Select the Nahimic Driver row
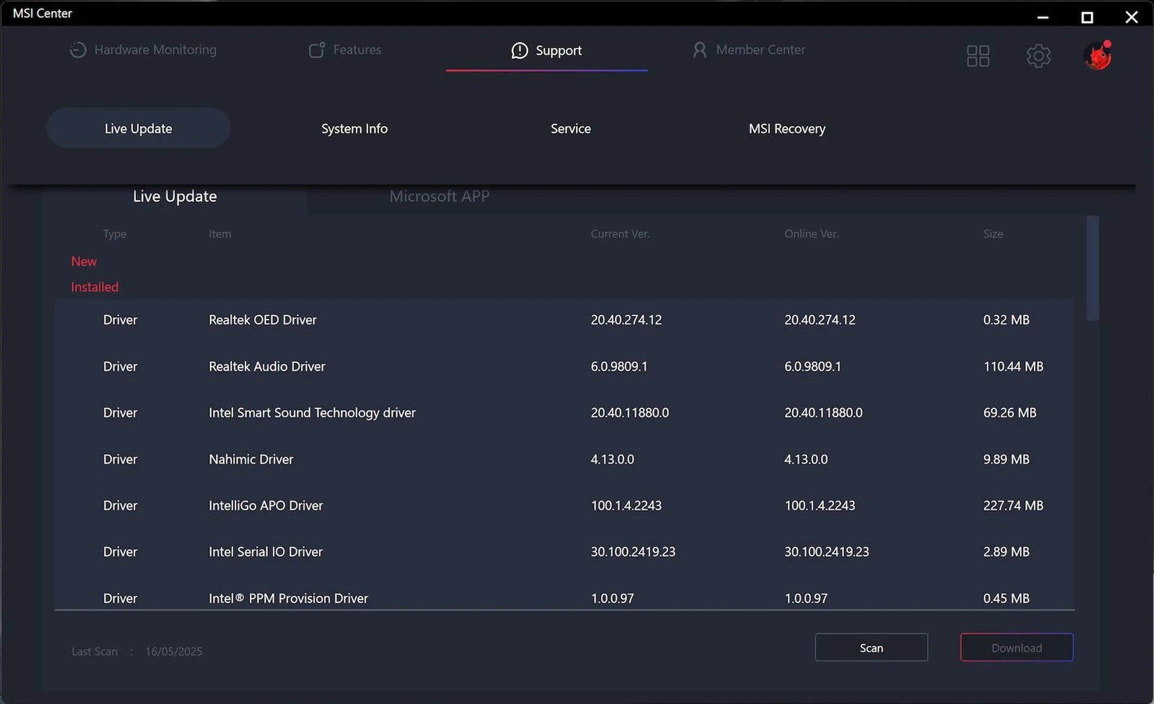Screen dimensions: 1154x704 (564, 459)
